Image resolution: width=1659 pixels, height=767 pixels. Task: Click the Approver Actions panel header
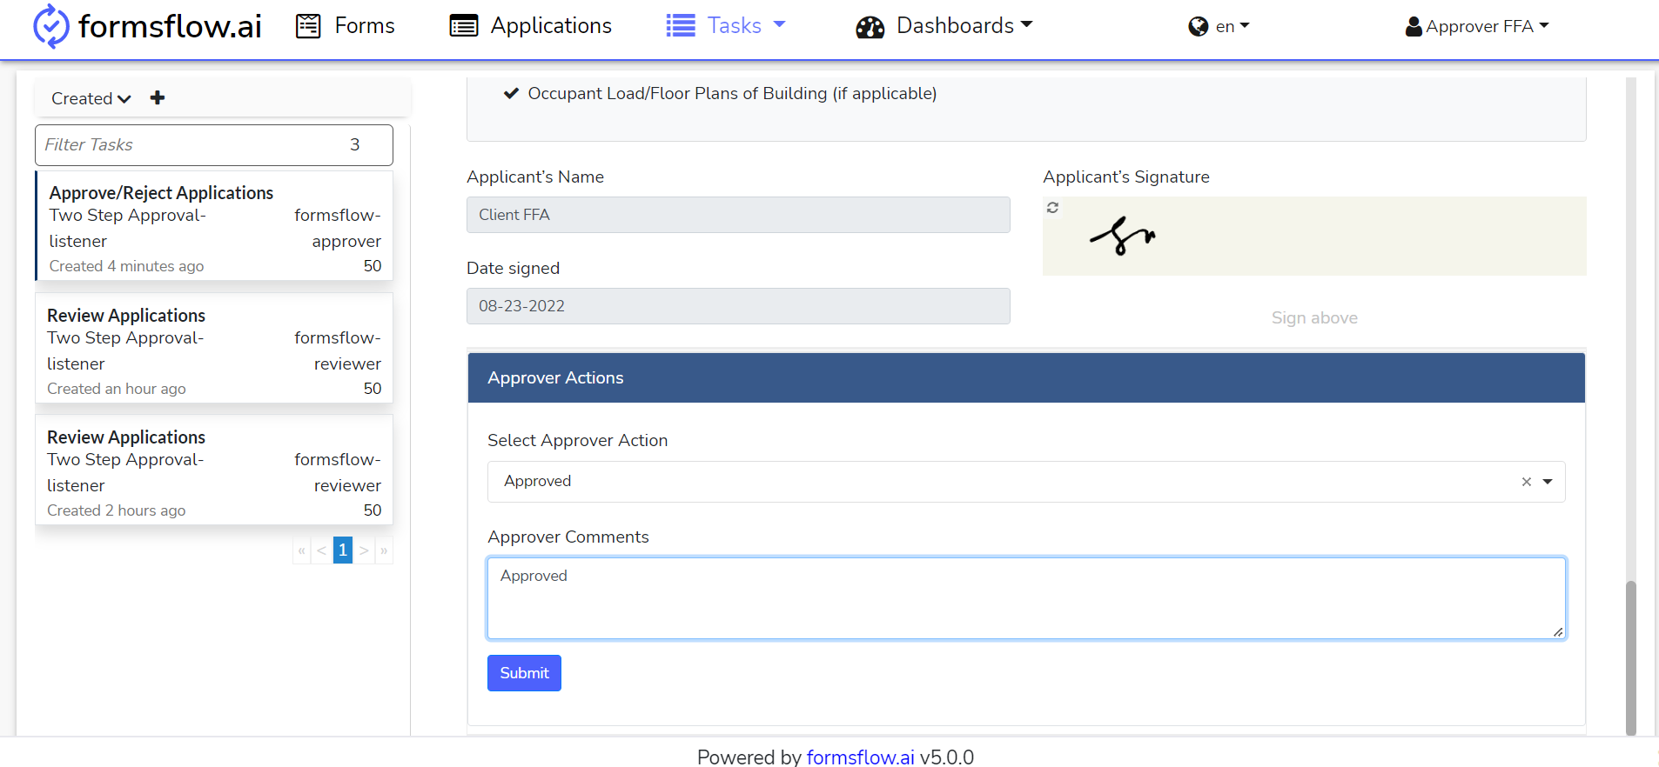tap(1026, 377)
